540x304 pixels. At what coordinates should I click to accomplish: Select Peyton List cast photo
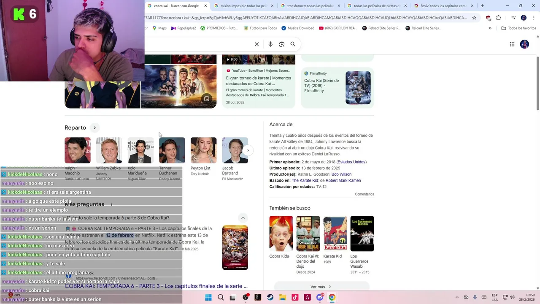tap(203, 150)
